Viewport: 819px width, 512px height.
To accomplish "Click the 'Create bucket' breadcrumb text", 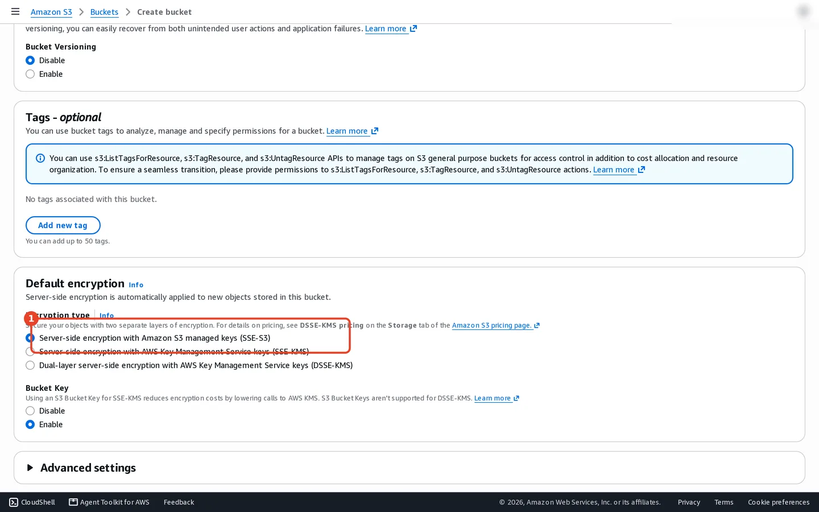I will tap(164, 12).
